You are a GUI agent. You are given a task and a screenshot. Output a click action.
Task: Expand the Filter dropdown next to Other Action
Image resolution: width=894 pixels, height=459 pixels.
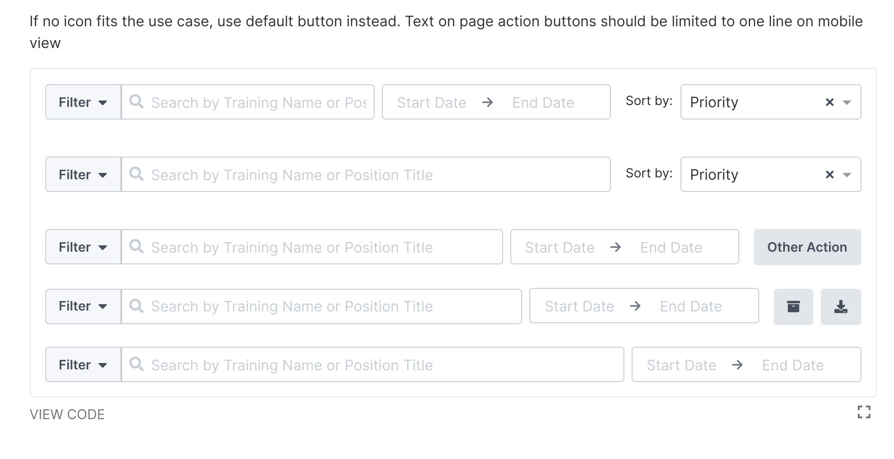(x=83, y=247)
